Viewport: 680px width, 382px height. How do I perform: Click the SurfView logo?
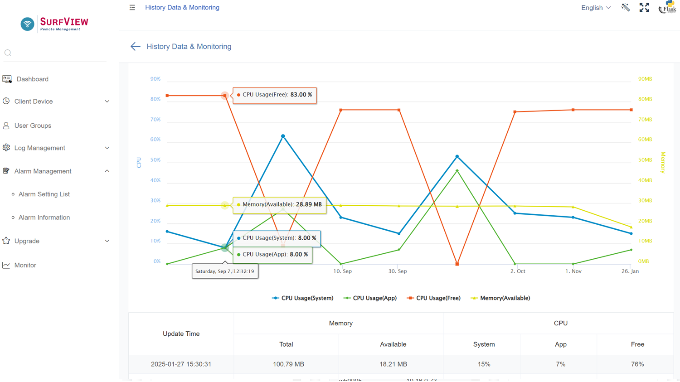pyautogui.click(x=54, y=24)
